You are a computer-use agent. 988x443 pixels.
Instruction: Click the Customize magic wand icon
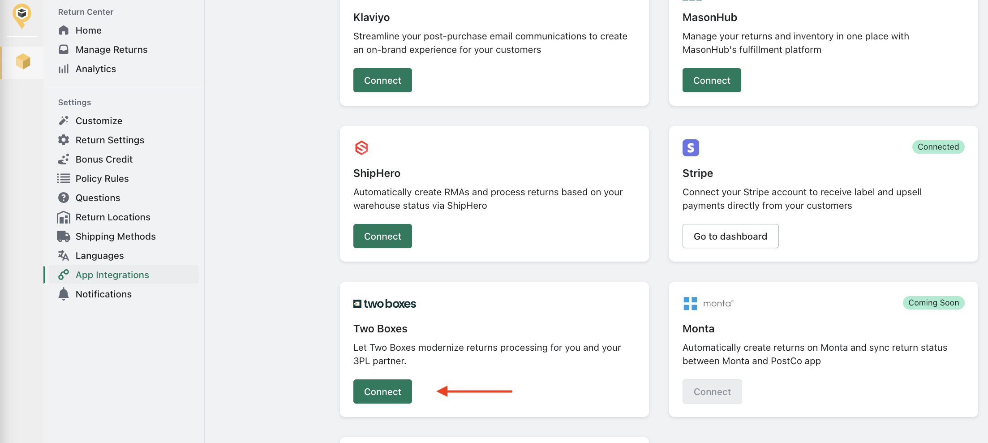64,120
